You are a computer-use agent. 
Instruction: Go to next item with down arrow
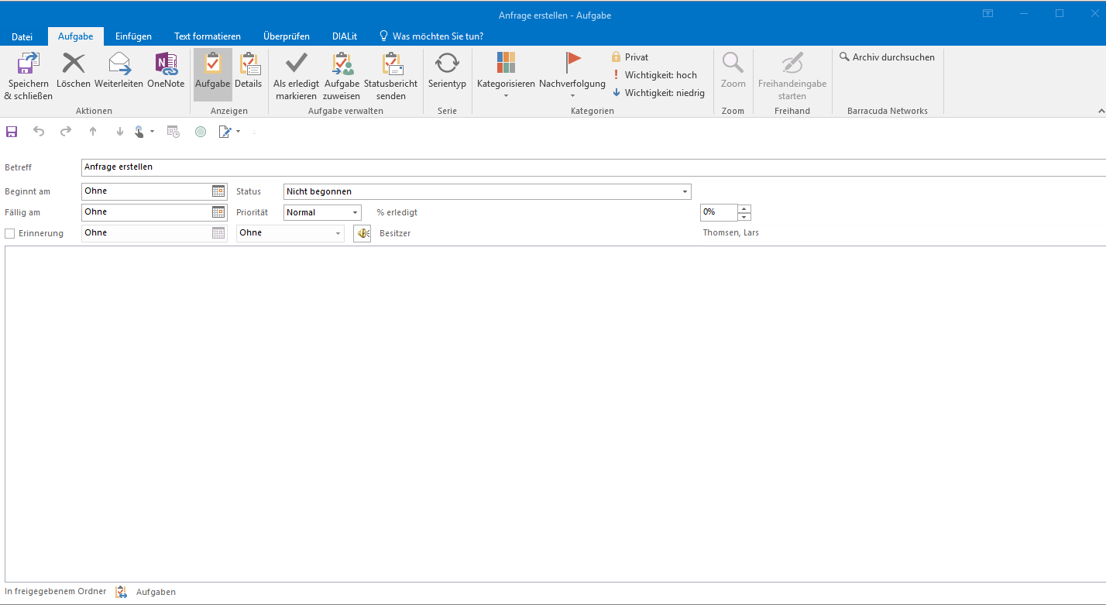coord(120,132)
